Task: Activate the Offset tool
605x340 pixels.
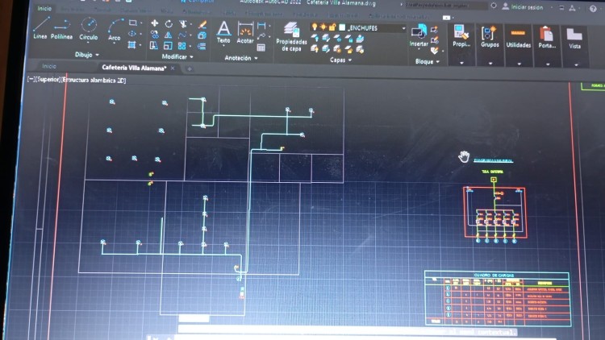Action: tap(202, 47)
